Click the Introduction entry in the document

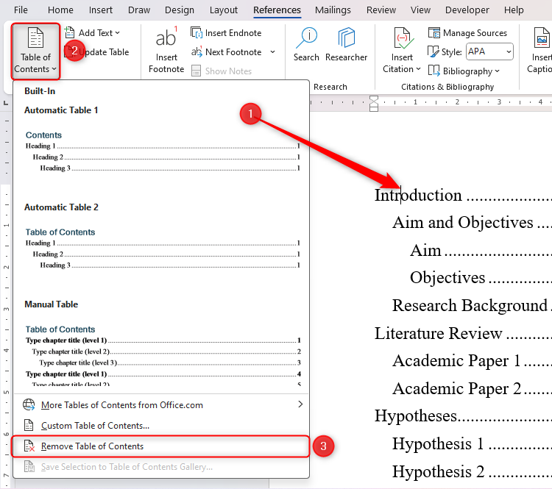[418, 195]
